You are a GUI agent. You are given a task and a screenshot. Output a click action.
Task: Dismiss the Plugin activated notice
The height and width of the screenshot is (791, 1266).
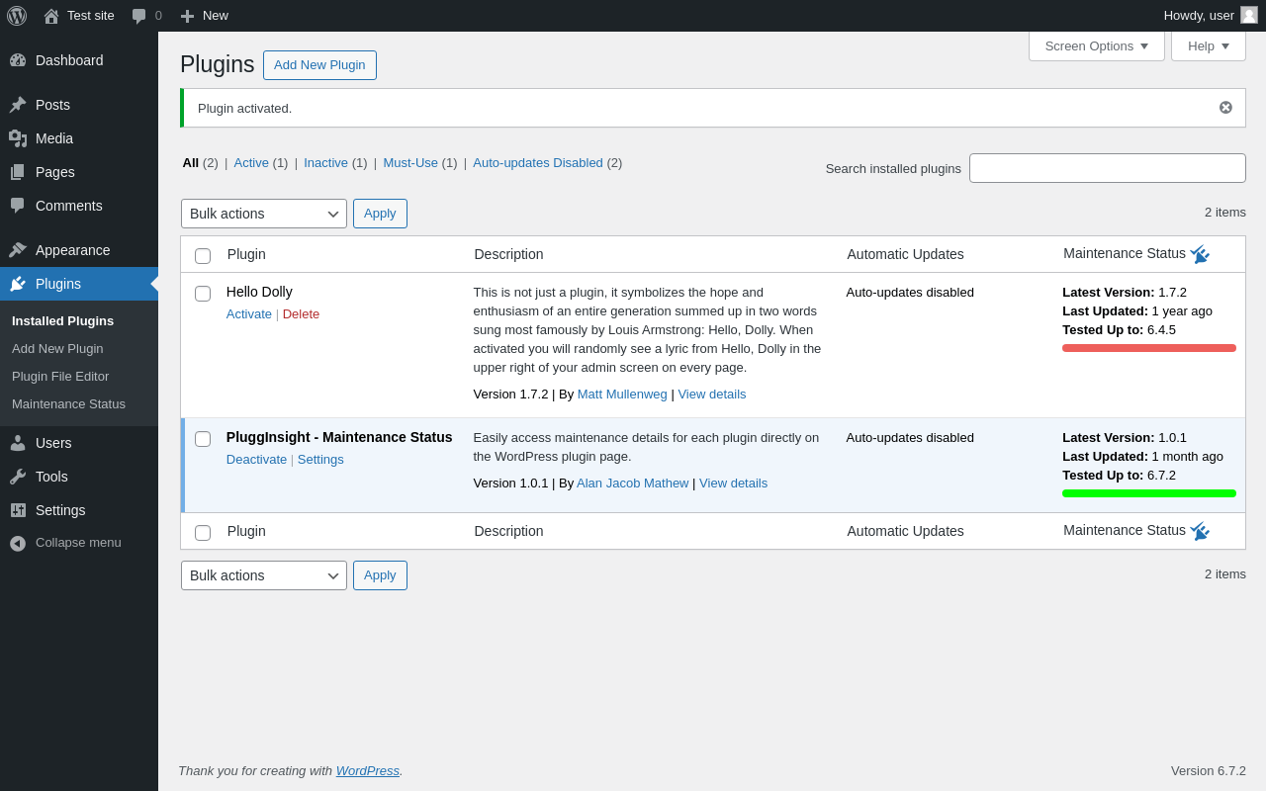[1225, 108]
